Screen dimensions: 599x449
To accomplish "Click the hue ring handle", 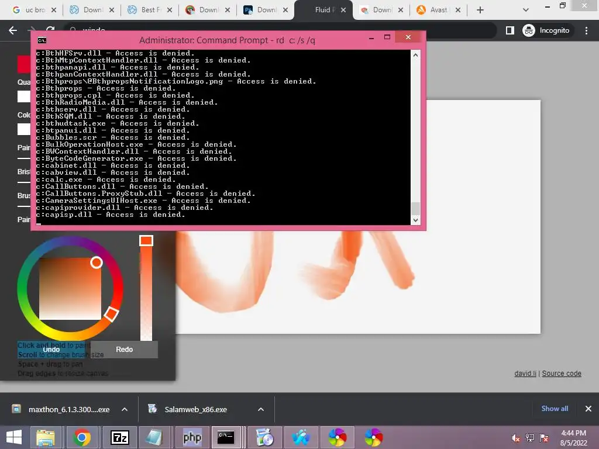I will (x=111, y=314).
